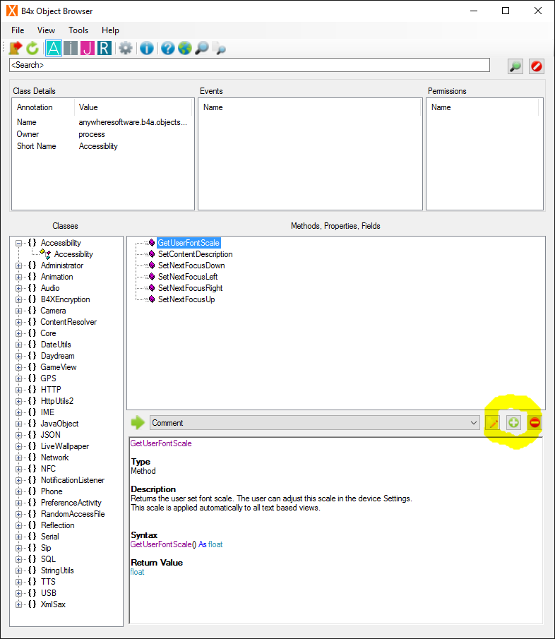Image resolution: width=555 pixels, height=639 pixels.
Task: Run search with green magnifier button
Action: tap(515, 66)
